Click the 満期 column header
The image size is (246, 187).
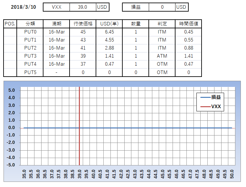[x=56, y=24]
